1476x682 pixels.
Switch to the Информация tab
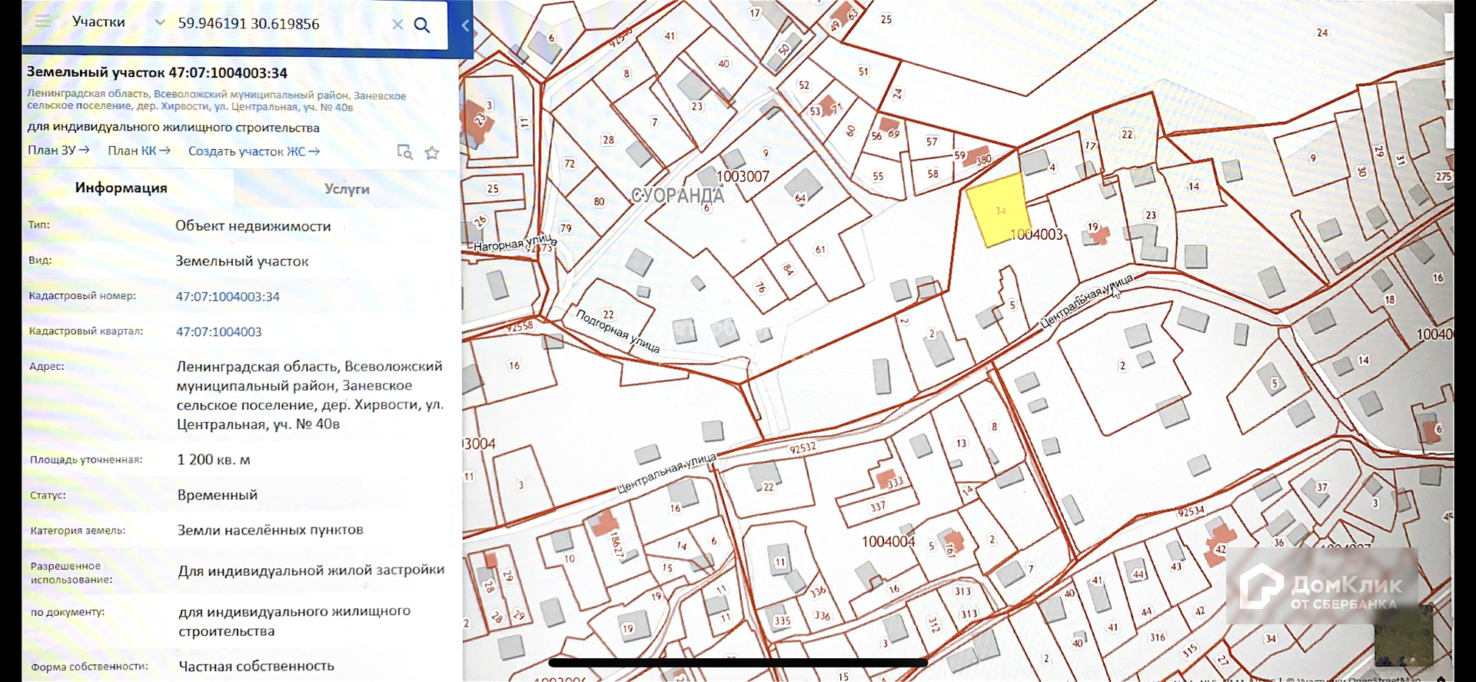pos(121,188)
